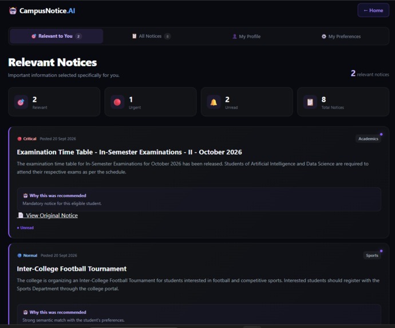
Task: Click the gear icon on My Preferences tab
Action: pyautogui.click(x=324, y=37)
